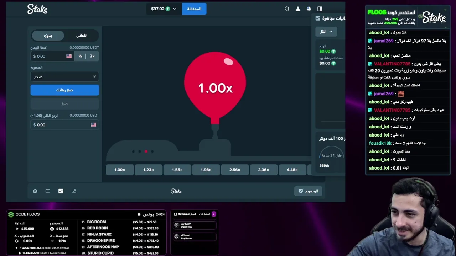Click US flag icon in bet amount field
The width and height of the screenshot is (456, 256).
(x=69, y=56)
